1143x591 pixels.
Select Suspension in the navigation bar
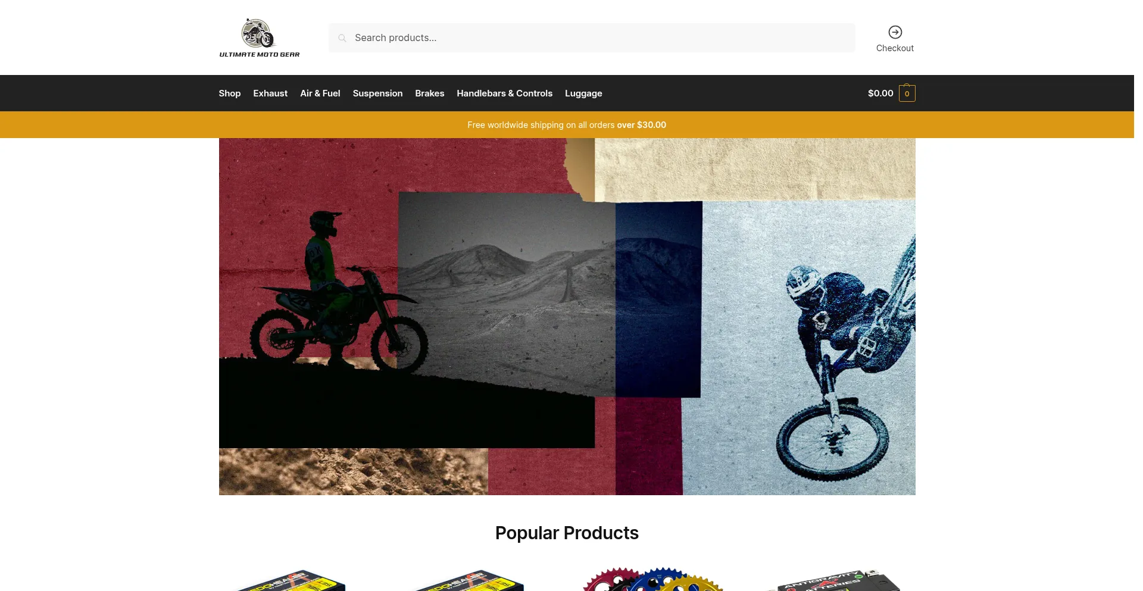[x=377, y=93]
